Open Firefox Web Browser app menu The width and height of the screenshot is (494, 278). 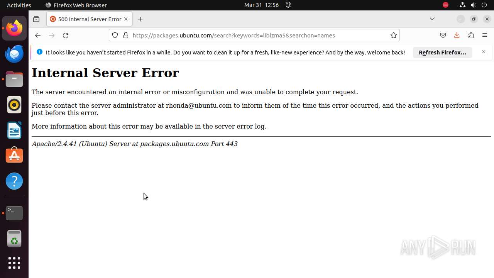point(76,5)
